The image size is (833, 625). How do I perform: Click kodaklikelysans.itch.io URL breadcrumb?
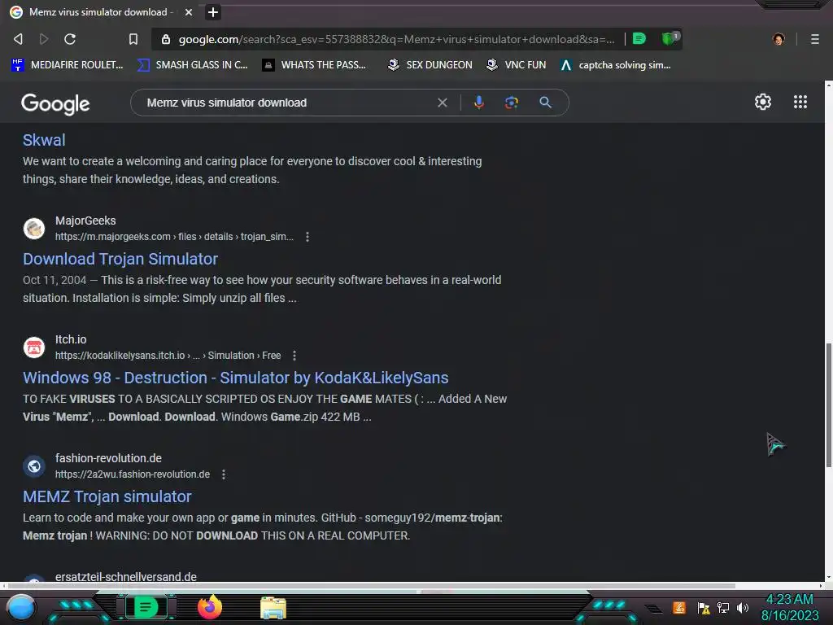pos(168,356)
